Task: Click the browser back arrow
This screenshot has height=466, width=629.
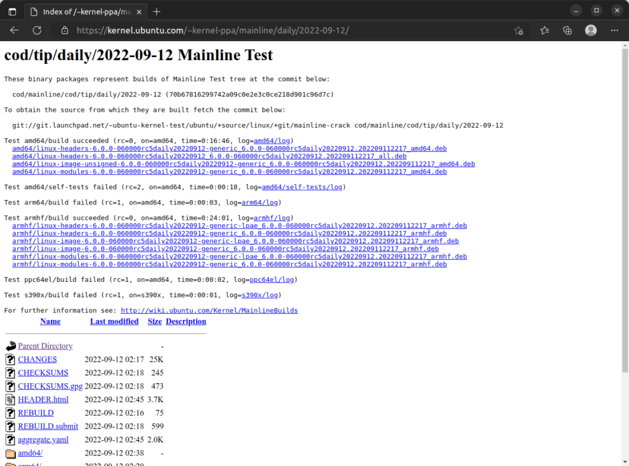Action: click(x=15, y=31)
